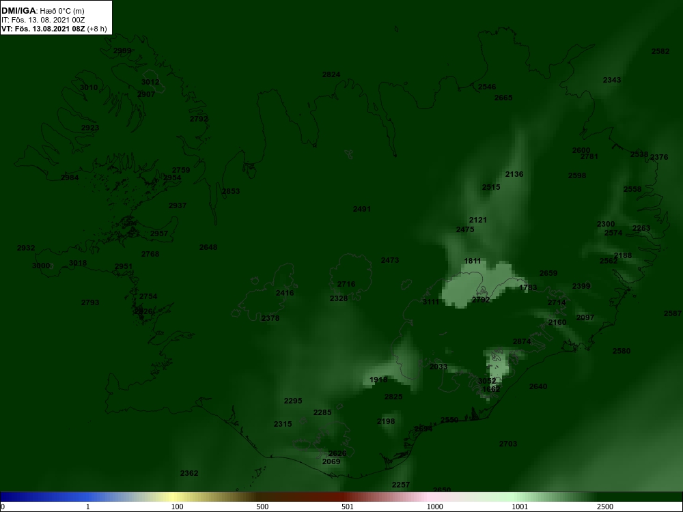Click the map value 1918
The image size is (683, 512).
pyautogui.click(x=378, y=380)
